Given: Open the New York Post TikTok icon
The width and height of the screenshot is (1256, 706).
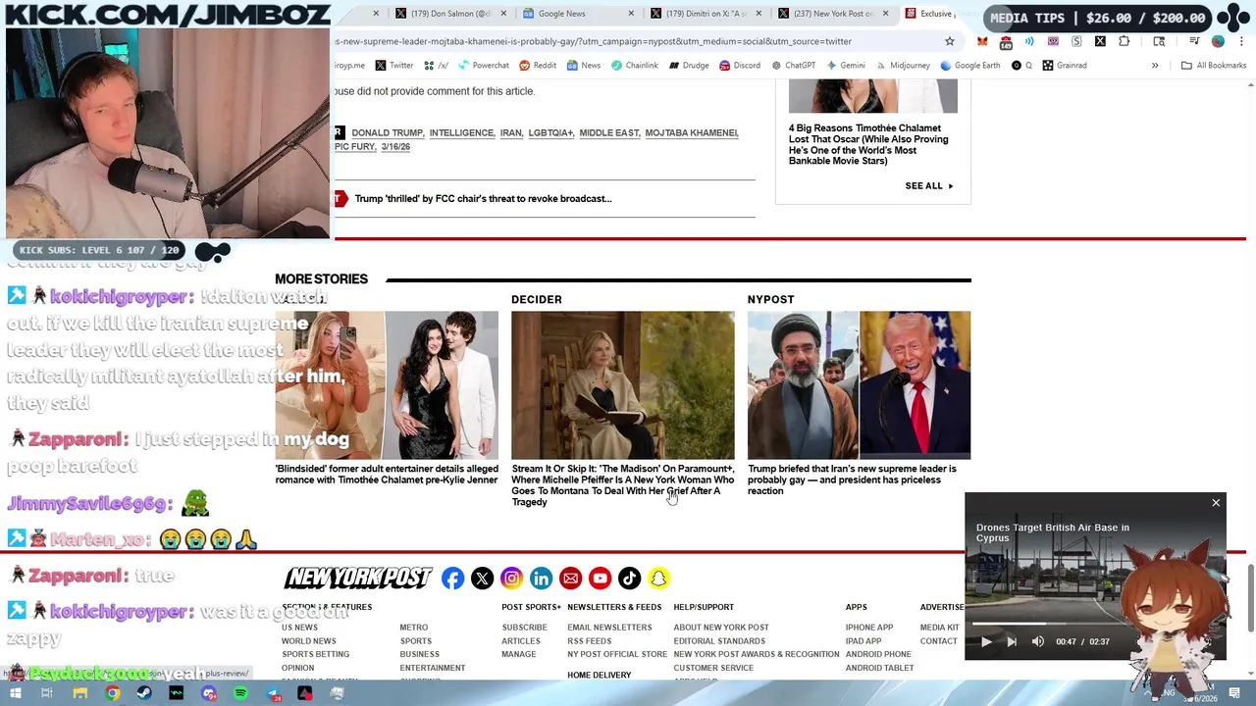Looking at the screenshot, I should [x=629, y=579].
